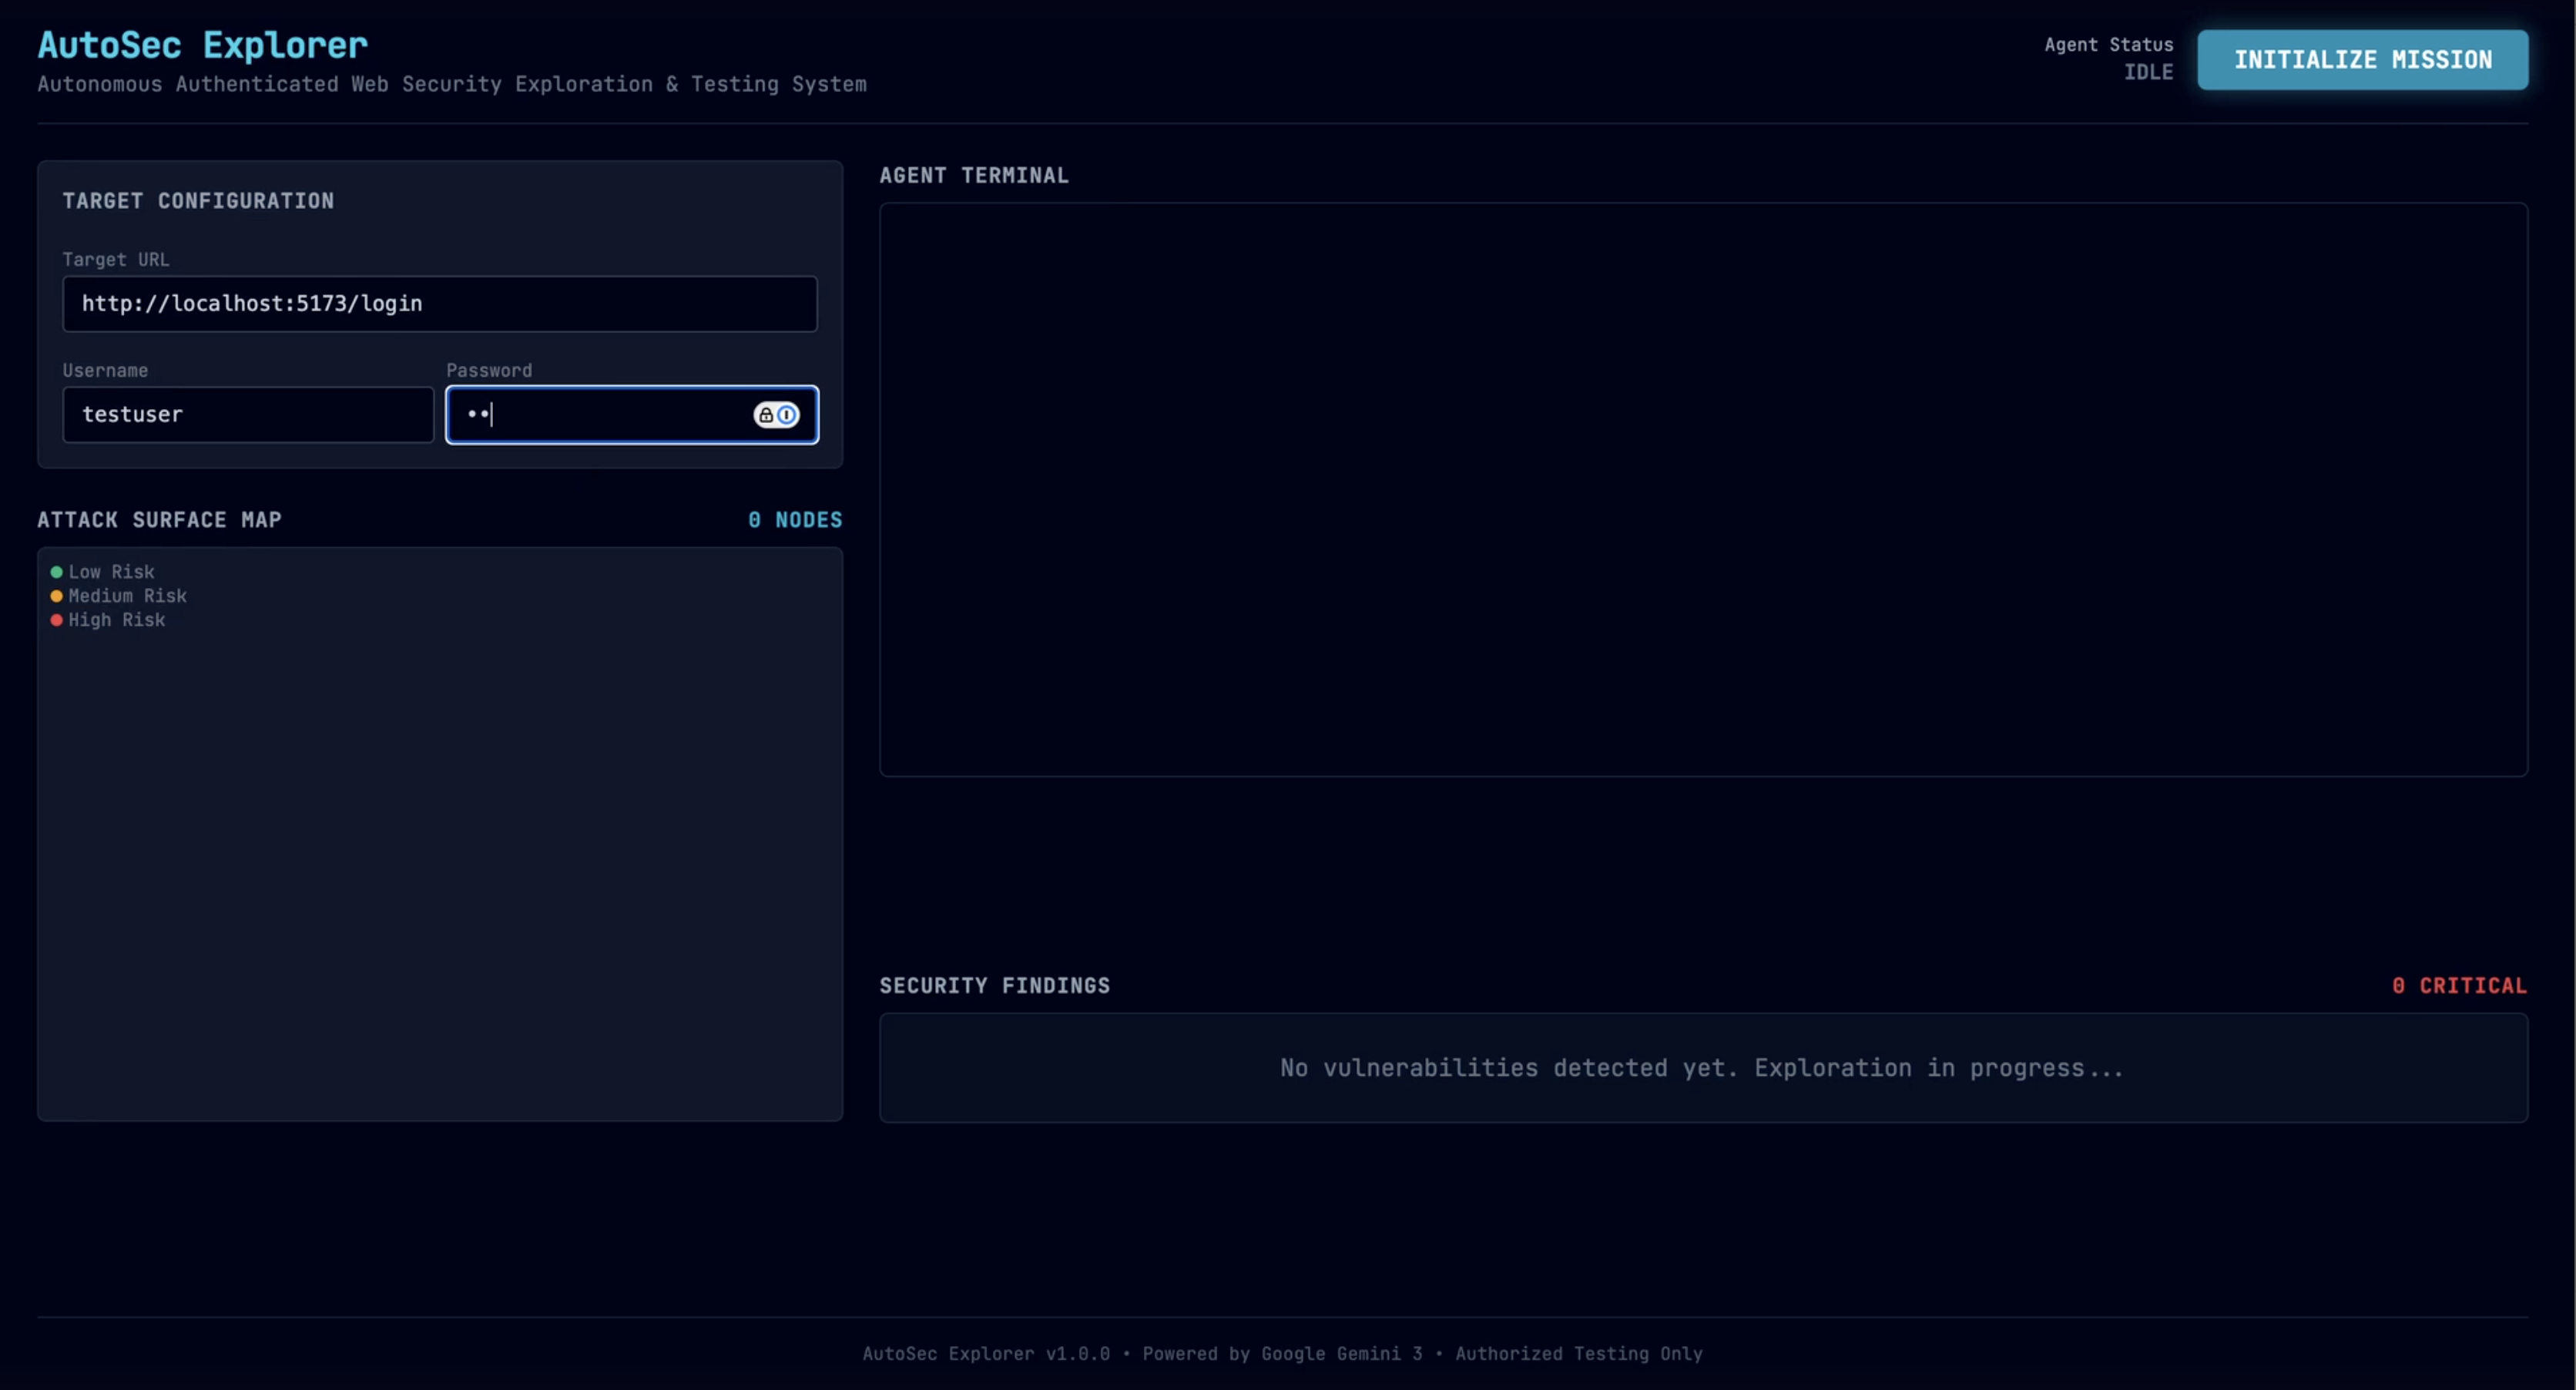Click the 1Password autofill icon in Password field

pyautogui.click(x=776, y=415)
